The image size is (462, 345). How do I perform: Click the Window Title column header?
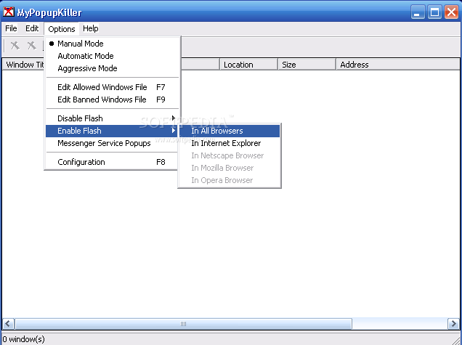(23, 65)
